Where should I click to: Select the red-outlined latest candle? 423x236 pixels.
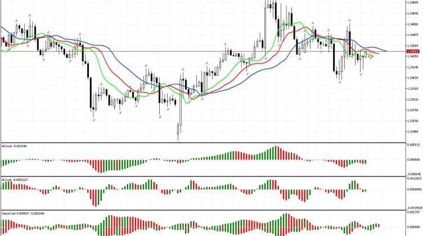tap(371, 56)
